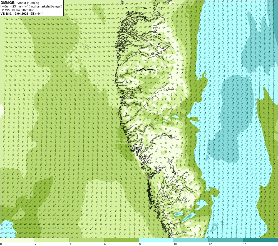Click the 8–10 m/s light cyan swatch
This screenshot has height=246, width=278.
point(156,240)
